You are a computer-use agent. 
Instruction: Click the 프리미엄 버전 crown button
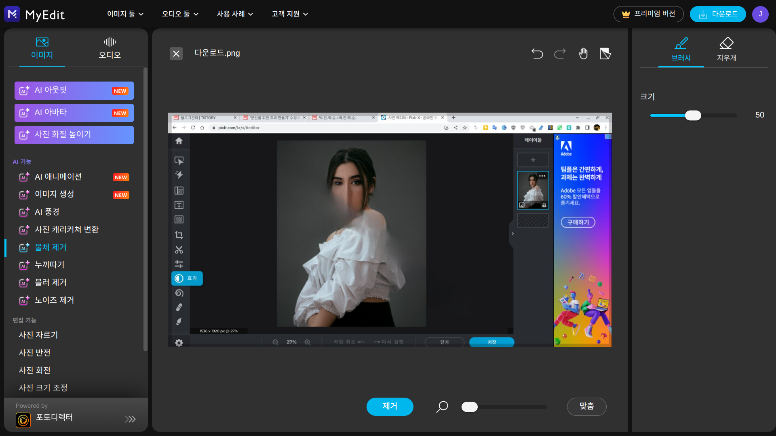click(x=648, y=14)
